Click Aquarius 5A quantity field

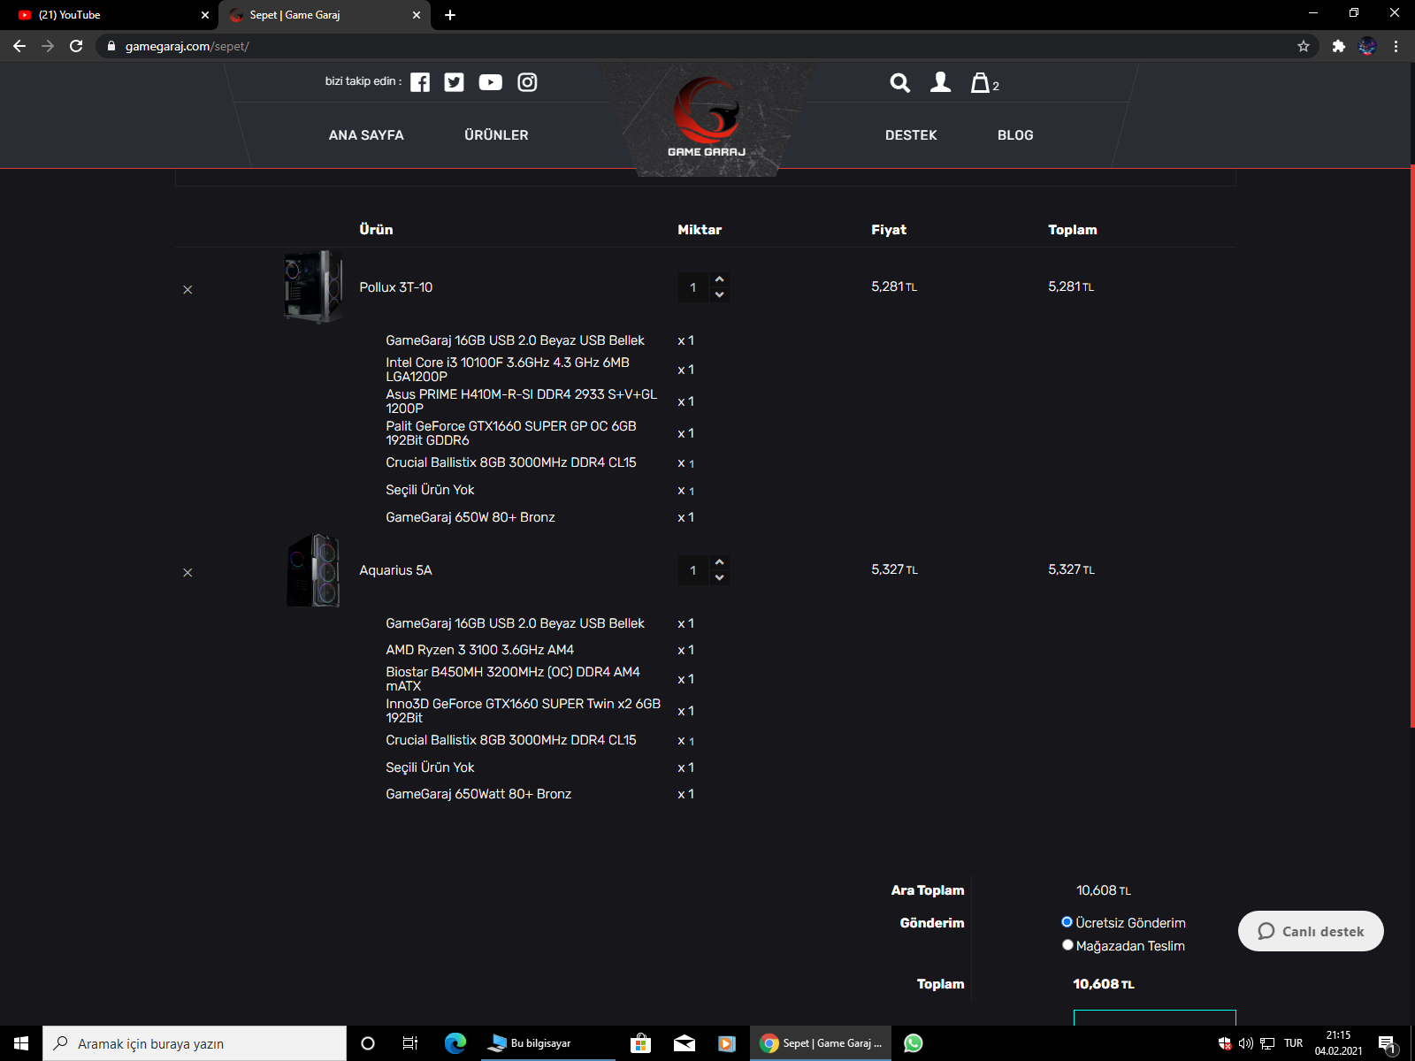click(x=694, y=570)
